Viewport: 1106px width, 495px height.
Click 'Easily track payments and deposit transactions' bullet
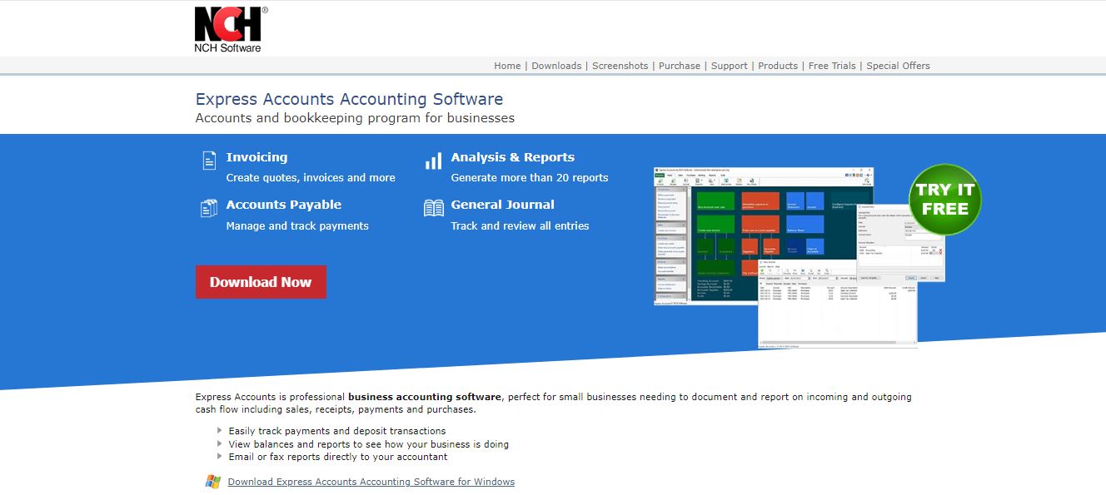pos(337,431)
